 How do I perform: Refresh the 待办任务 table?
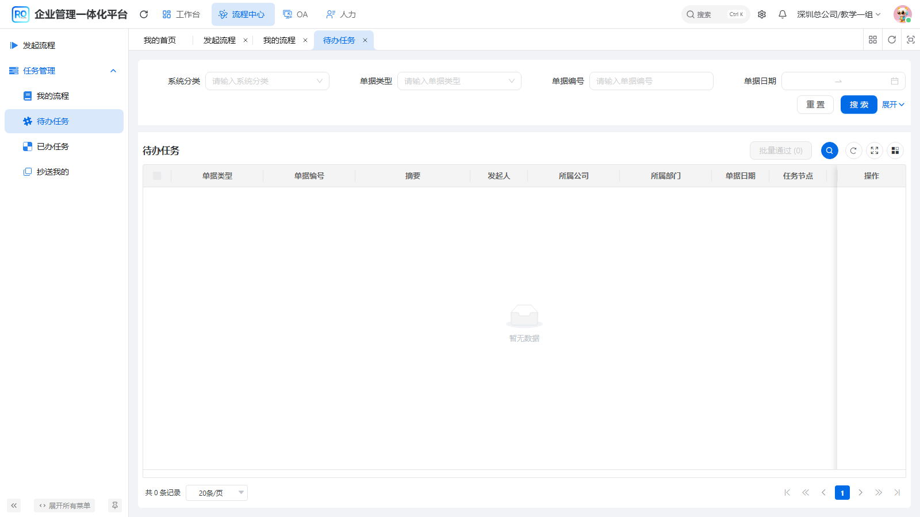pyautogui.click(x=853, y=151)
